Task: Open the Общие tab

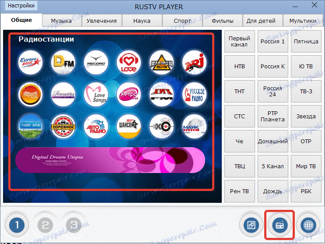Action: 21,20
